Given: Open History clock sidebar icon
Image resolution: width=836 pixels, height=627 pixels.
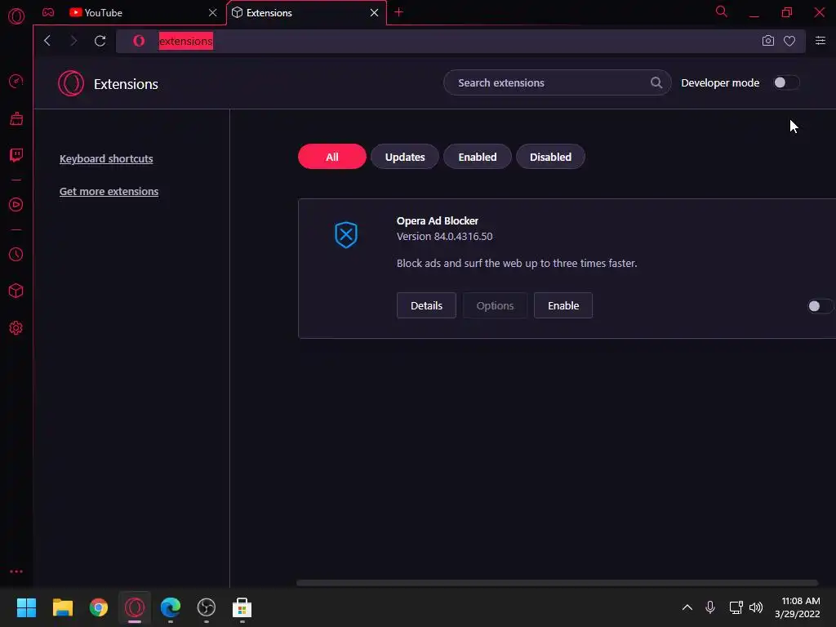Looking at the screenshot, I should (x=16, y=255).
